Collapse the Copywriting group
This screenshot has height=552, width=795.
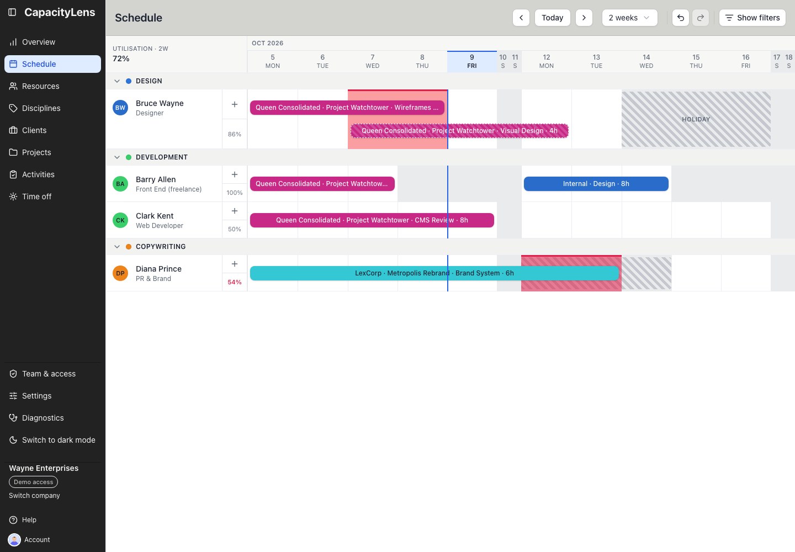[117, 247]
